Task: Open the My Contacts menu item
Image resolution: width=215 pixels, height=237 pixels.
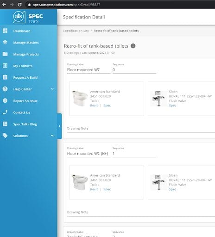Action: pyautogui.click(x=23, y=66)
